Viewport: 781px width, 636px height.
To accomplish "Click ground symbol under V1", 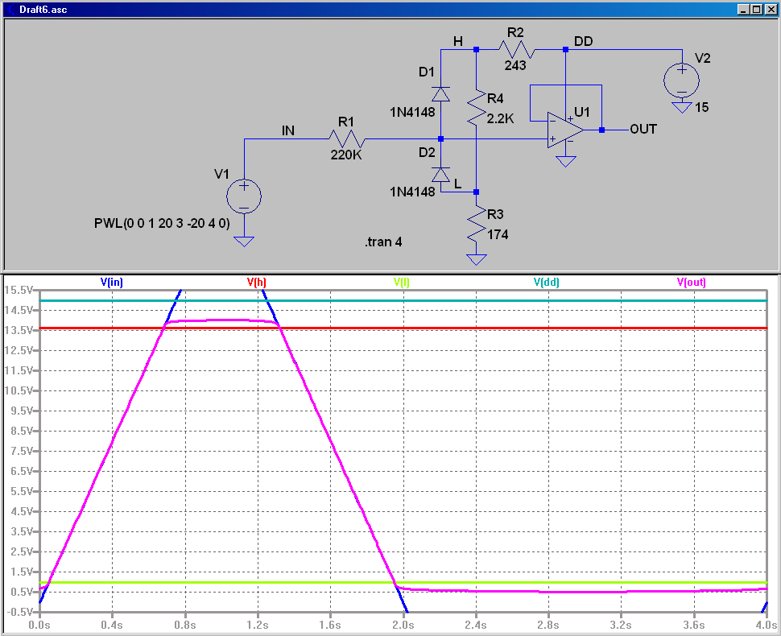I will click(244, 242).
